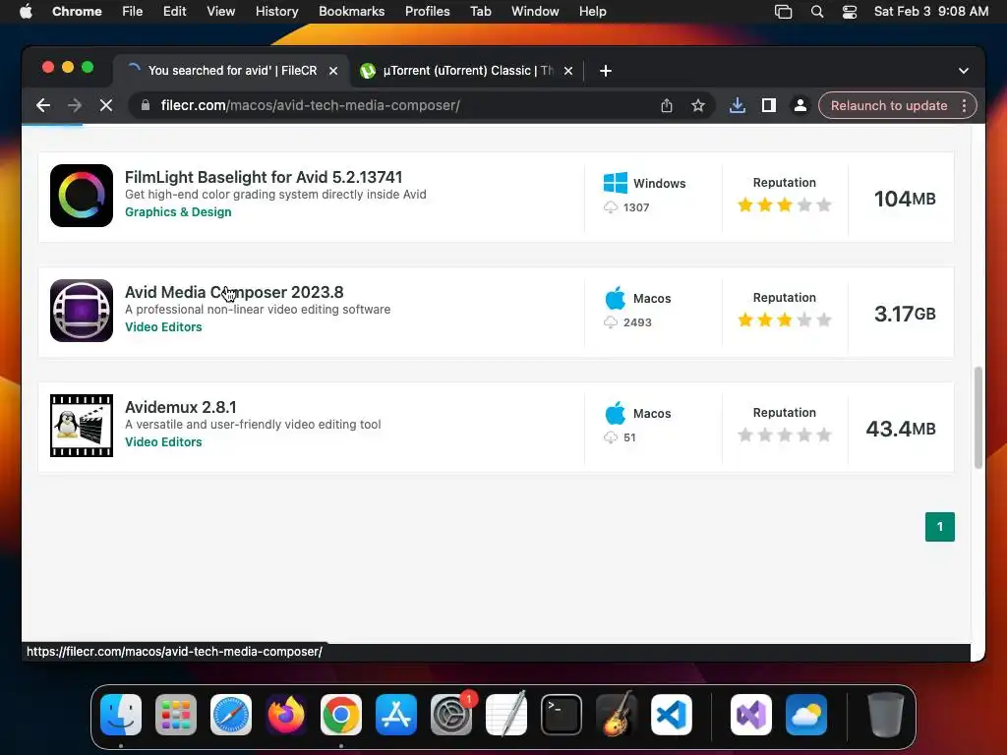The width and height of the screenshot is (1007, 755).
Task: View site information lock icon
Action: (146, 105)
